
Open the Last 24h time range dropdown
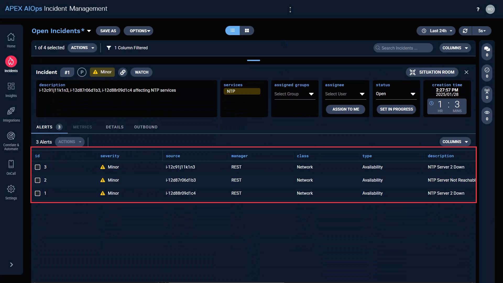click(x=436, y=31)
